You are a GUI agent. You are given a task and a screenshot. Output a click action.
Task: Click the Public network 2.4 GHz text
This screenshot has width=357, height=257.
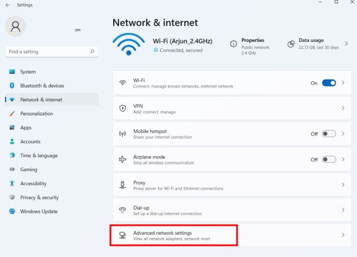click(x=255, y=50)
